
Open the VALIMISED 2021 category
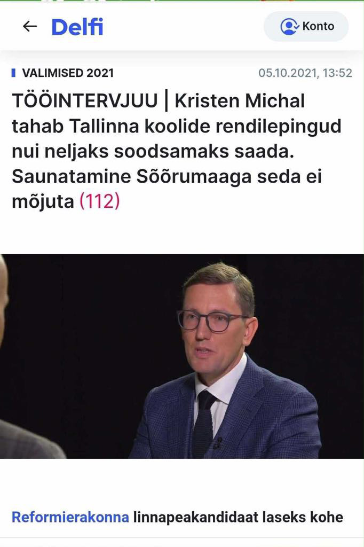click(x=68, y=73)
